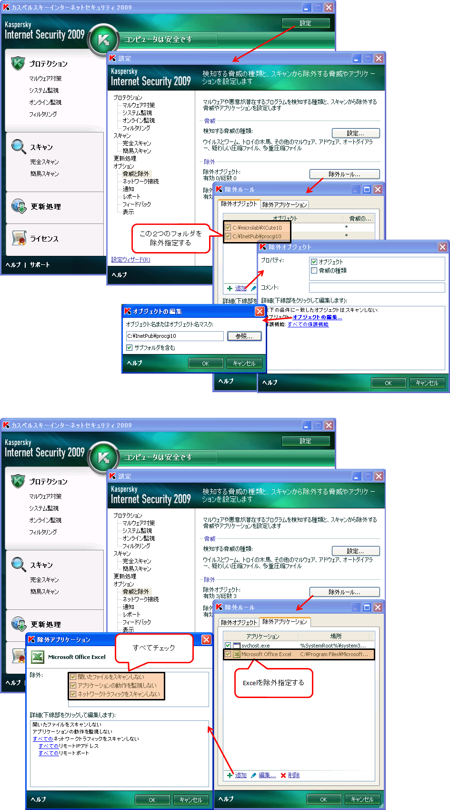Click the green plus add icon, lower 除外ルール dialog

pos(230,775)
